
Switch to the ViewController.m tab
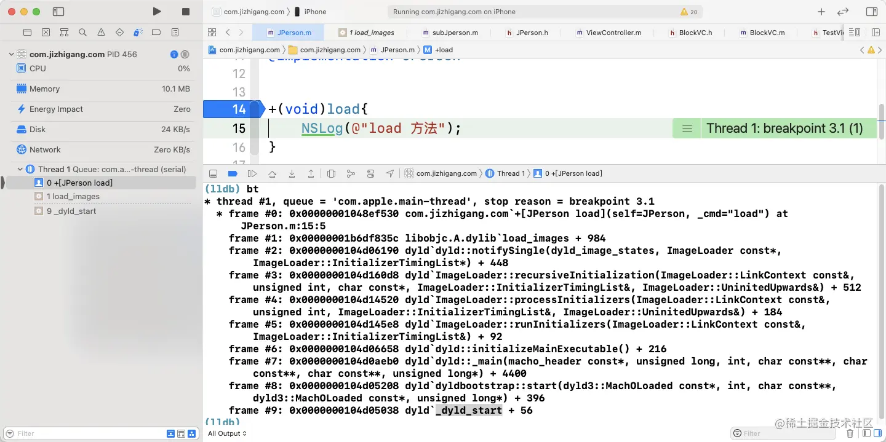click(x=609, y=33)
